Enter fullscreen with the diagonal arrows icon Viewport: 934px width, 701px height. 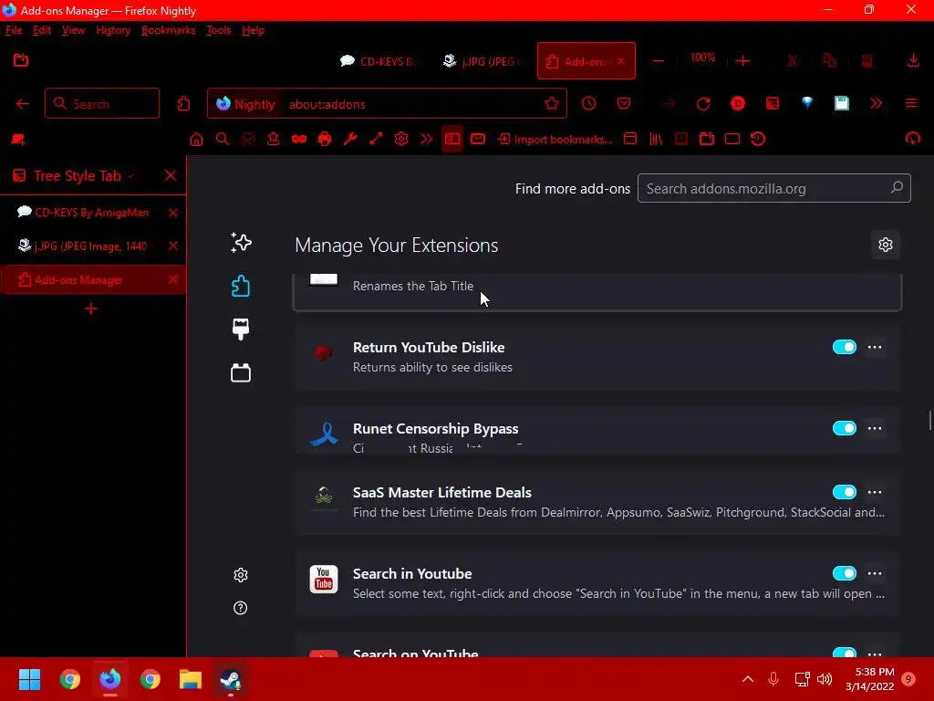376,140
